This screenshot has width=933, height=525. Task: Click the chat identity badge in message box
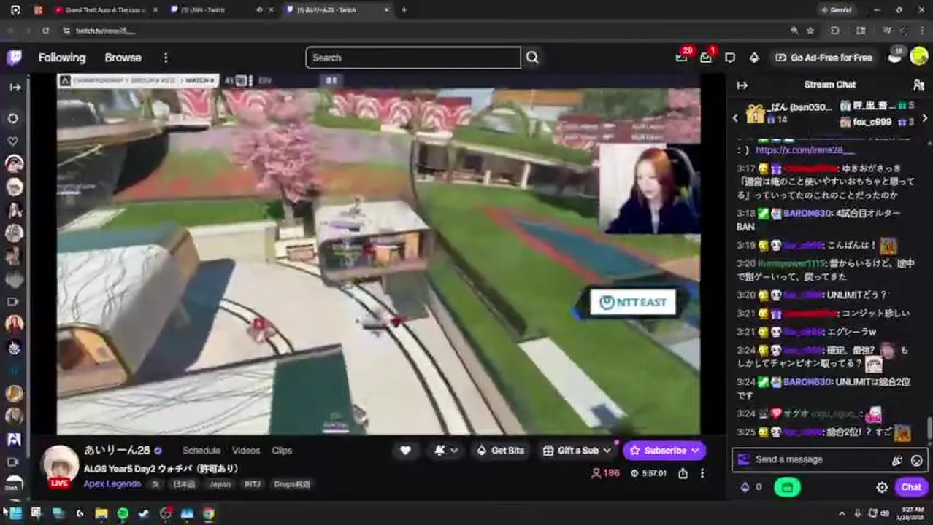(743, 460)
